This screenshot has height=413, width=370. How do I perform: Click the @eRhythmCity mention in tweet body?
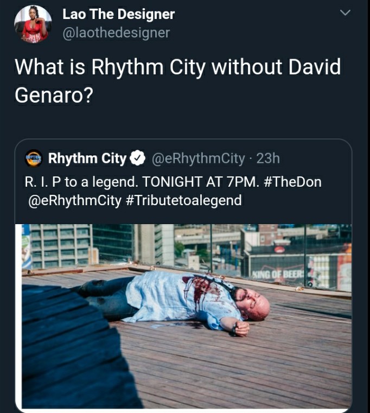coord(75,200)
